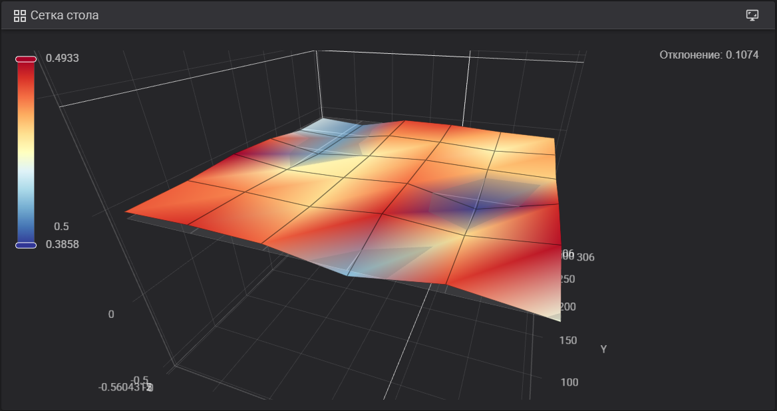Viewport: 777px width, 411px height.
Task: Click the Y axis label
Action: (603, 349)
